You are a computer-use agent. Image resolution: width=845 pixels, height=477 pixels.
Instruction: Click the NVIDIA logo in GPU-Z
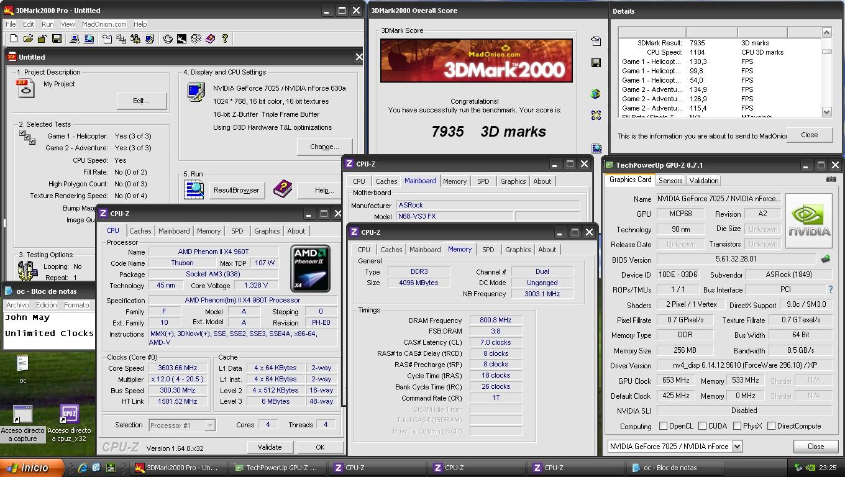click(x=809, y=221)
